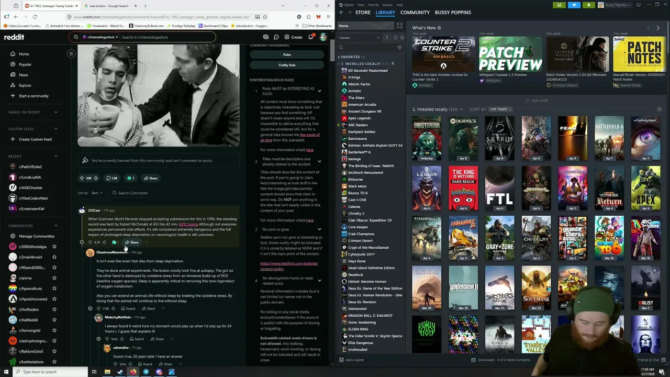This screenshot has width=670, height=377.
Task: Open the Bussy Poppins account dropdown
Action: coord(615,5)
